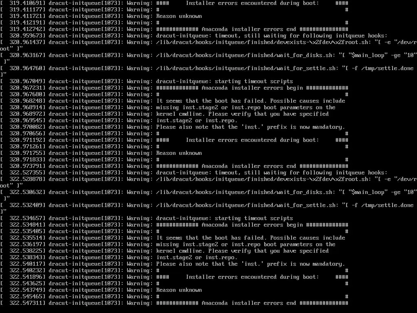Image resolution: width=417 pixels, height=313 pixels.
Task: Click the 320.967231 'Anaconda installer errors begin' line
Action: click(174, 88)
